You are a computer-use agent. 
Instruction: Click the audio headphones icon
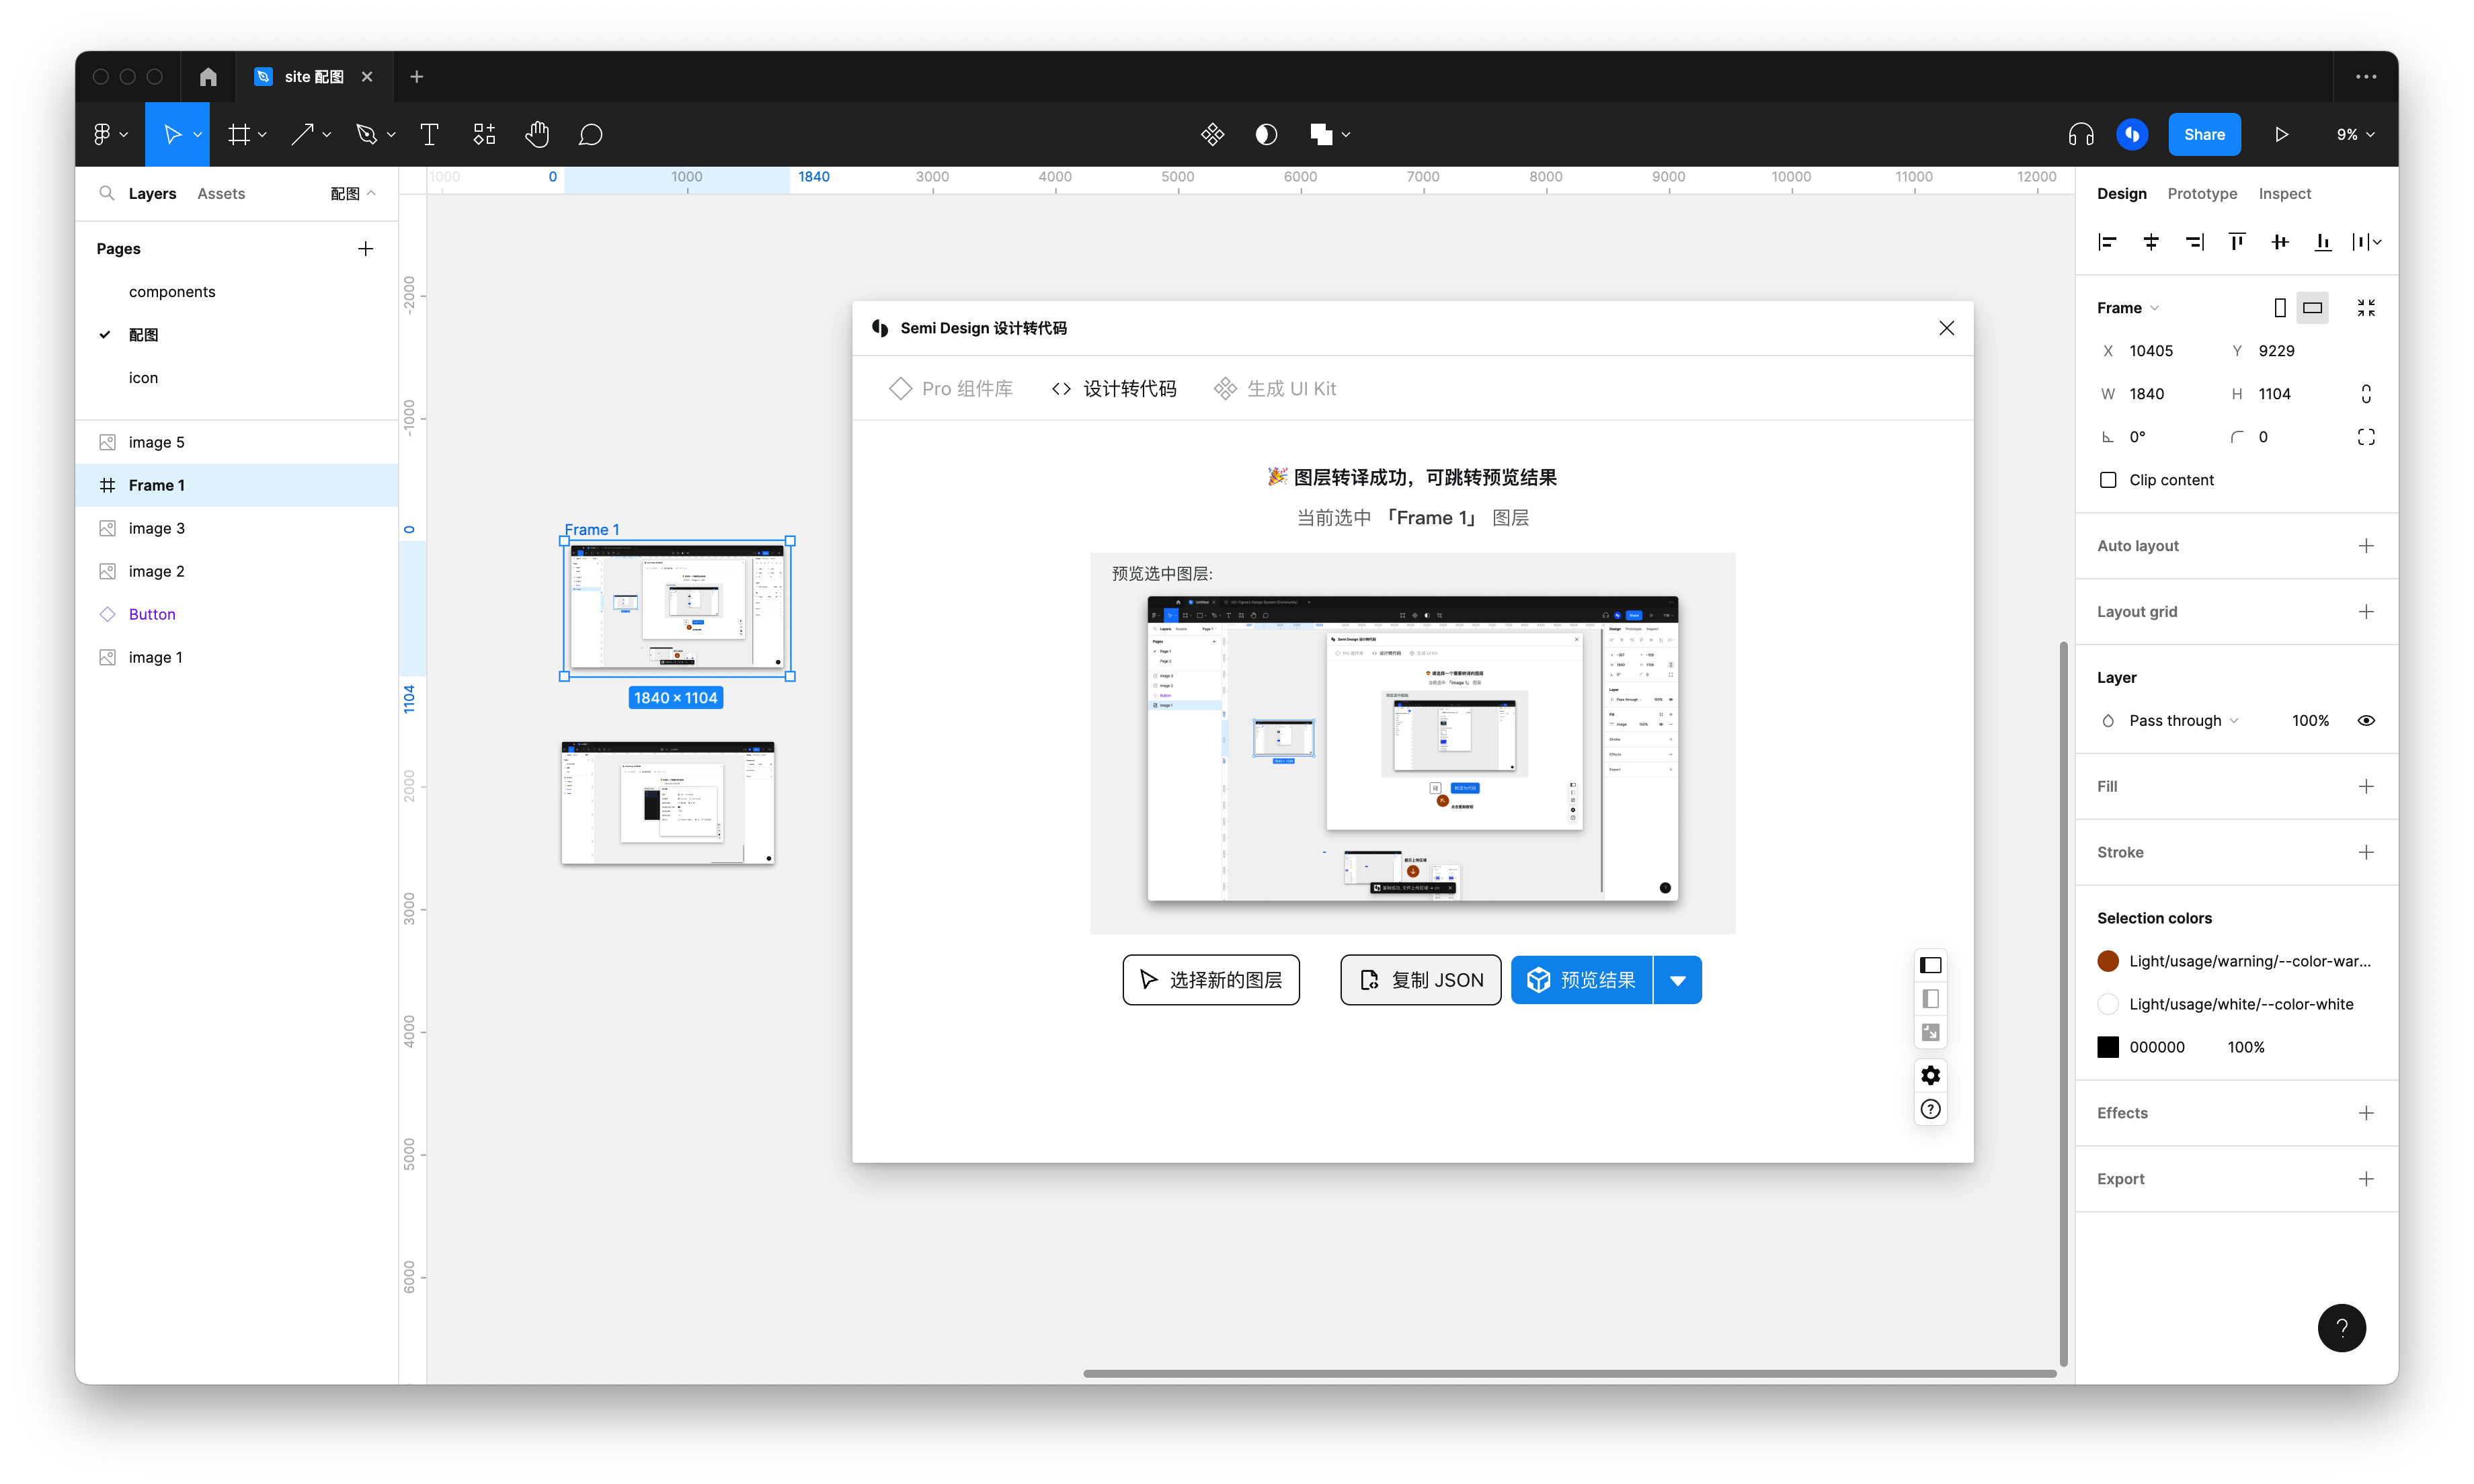2081,134
